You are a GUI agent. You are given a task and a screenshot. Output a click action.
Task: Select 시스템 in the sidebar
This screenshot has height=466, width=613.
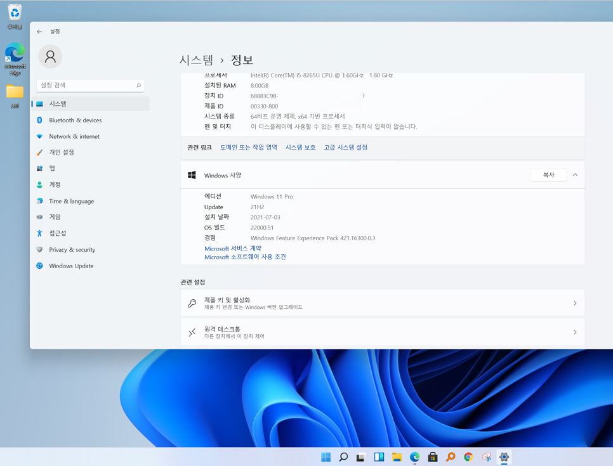90,103
